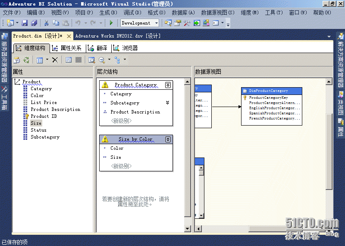Open the active documents list dropdown arrow
The image size is (345, 246).
tap(329, 36)
